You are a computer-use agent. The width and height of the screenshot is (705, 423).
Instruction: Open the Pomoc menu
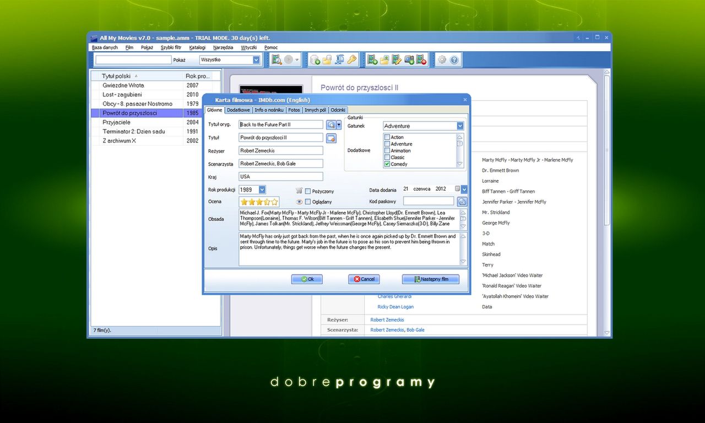271,47
